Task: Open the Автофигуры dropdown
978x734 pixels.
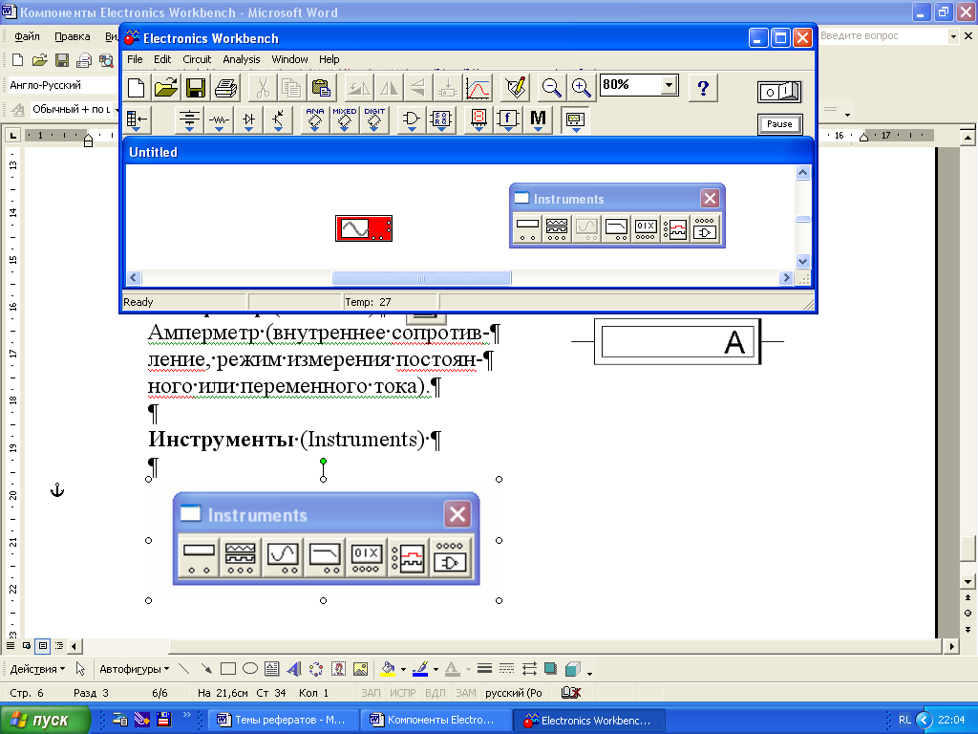Action: tap(134, 669)
